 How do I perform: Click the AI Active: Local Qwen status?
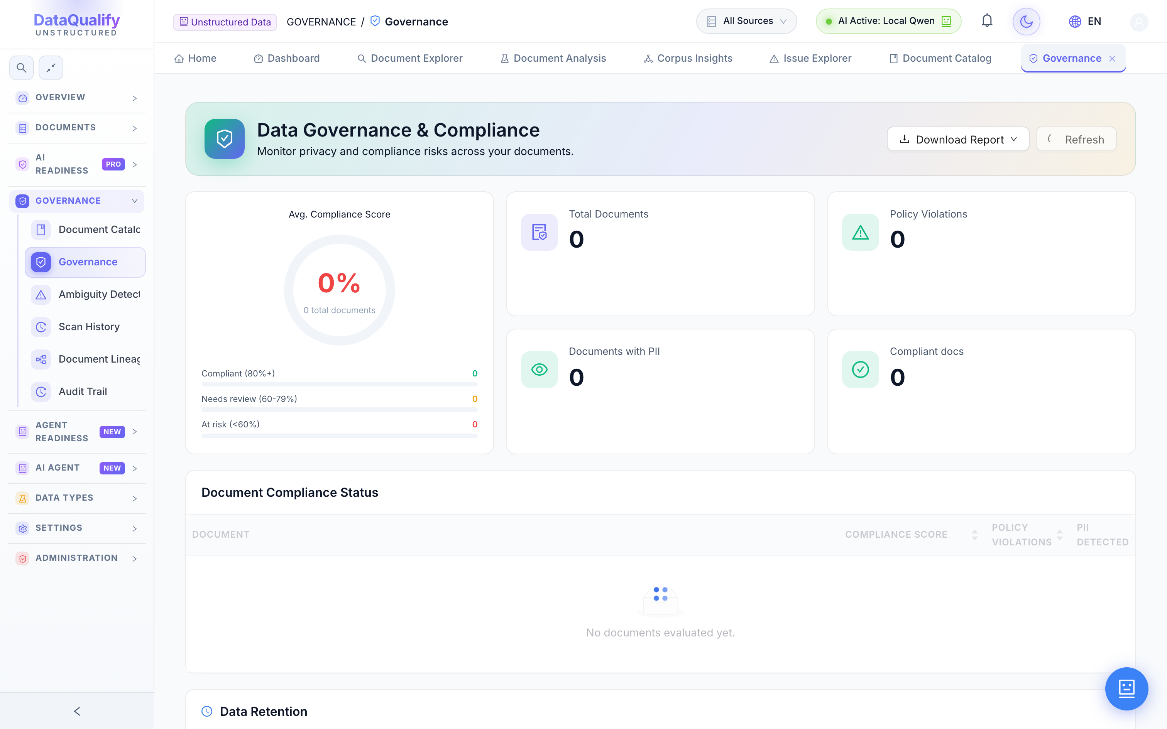pos(888,21)
